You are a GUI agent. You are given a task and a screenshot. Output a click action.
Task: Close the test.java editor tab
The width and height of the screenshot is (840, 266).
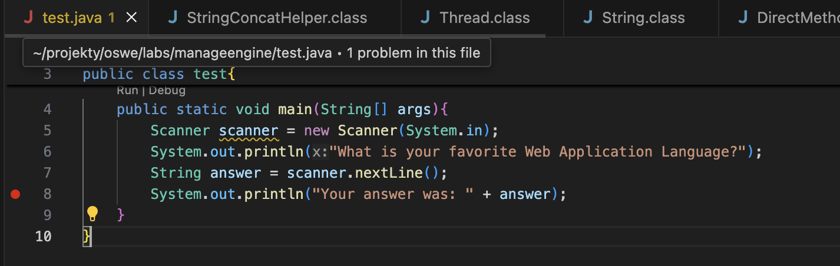(131, 18)
